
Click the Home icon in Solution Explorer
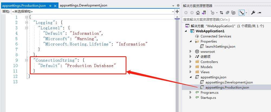pyautogui.click(x=198, y=13)
